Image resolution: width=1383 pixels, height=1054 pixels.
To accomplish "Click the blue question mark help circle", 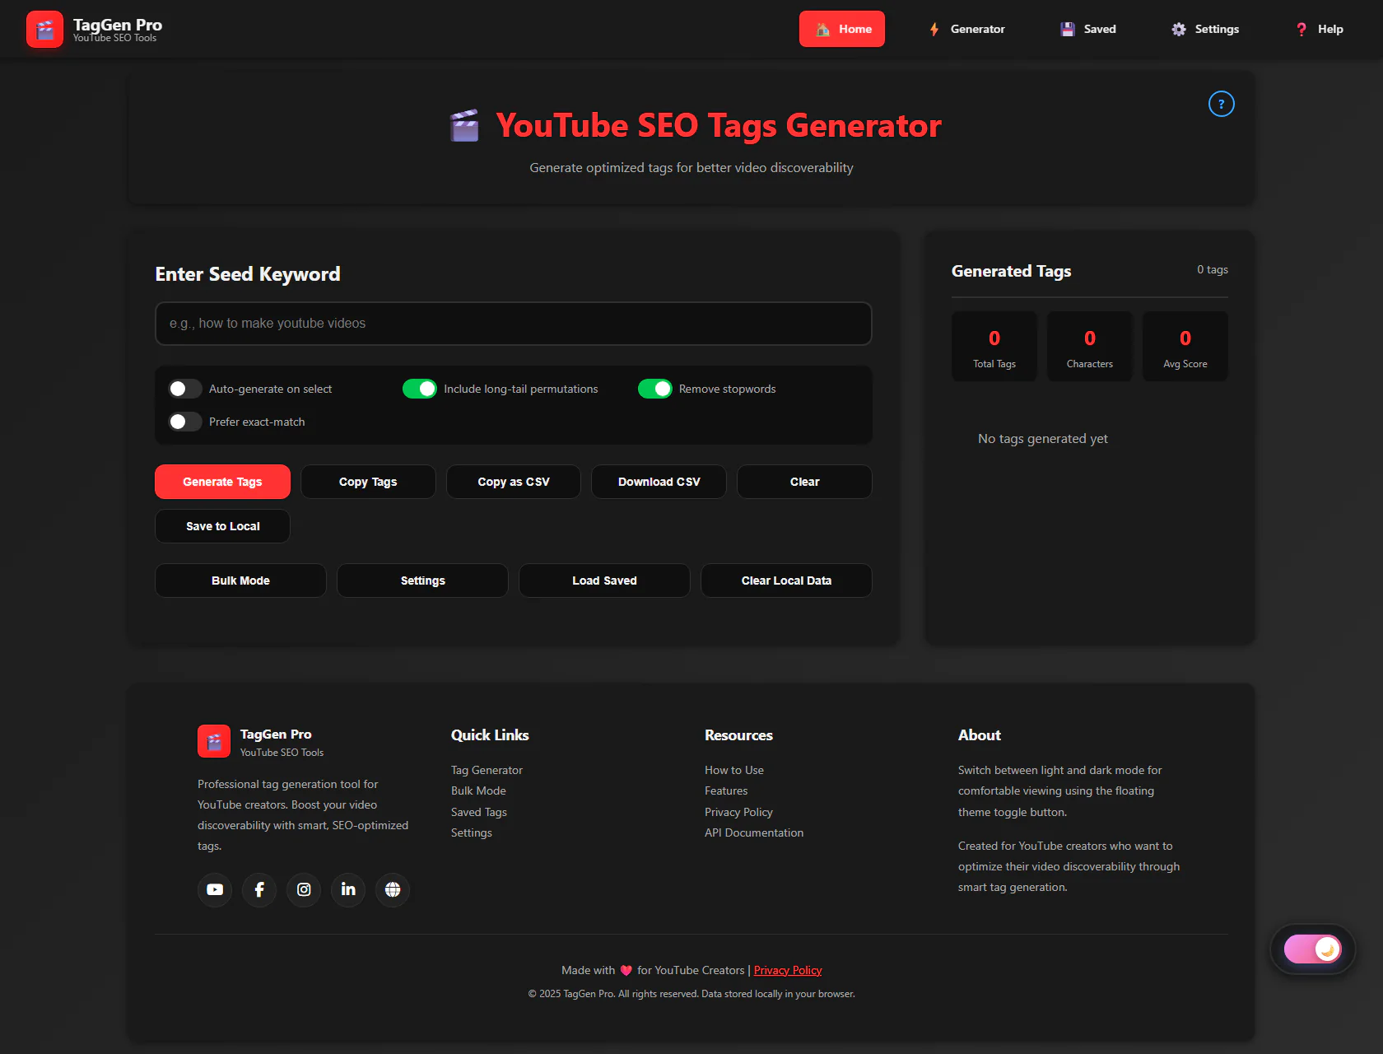I will [1221, 104].
